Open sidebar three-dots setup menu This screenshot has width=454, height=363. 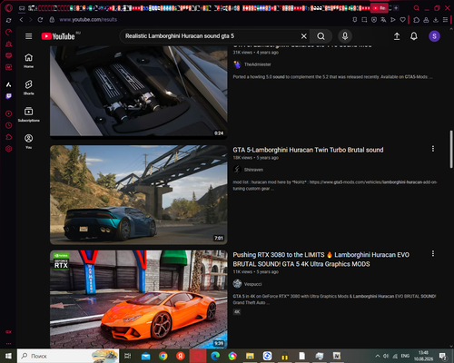(x=8, y=343)
